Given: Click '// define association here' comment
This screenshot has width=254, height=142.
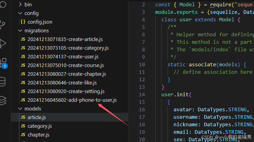Looking at the screenshot, I should tap(213, 72).
